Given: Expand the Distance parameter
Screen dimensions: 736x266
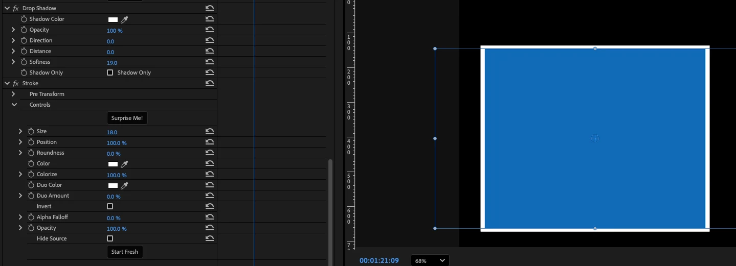Looking at the screenshot, I should click(13, 51).
